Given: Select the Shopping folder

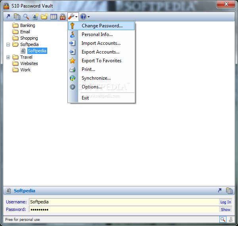Looking at the screenshot, I should (x=29, y=38).
